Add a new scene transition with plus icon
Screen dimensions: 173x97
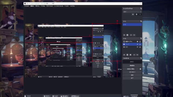pos(133,14)
